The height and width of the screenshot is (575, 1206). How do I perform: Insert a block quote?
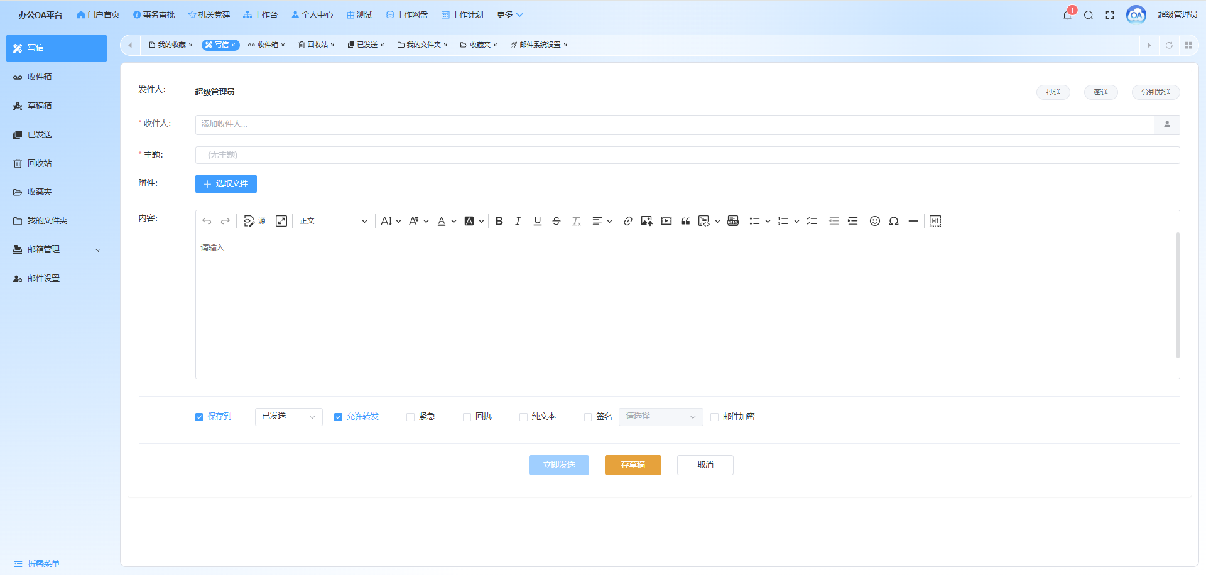click(x=685, y=221)
